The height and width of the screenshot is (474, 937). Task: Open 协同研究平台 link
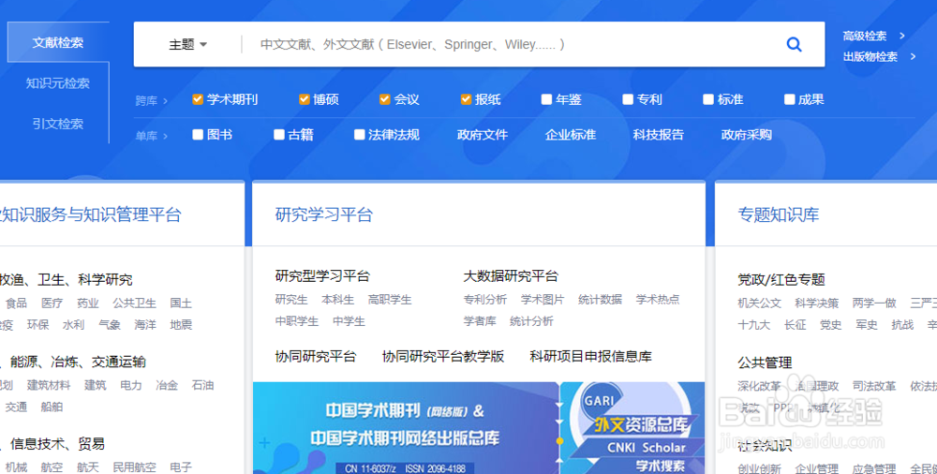coord(316,357)
